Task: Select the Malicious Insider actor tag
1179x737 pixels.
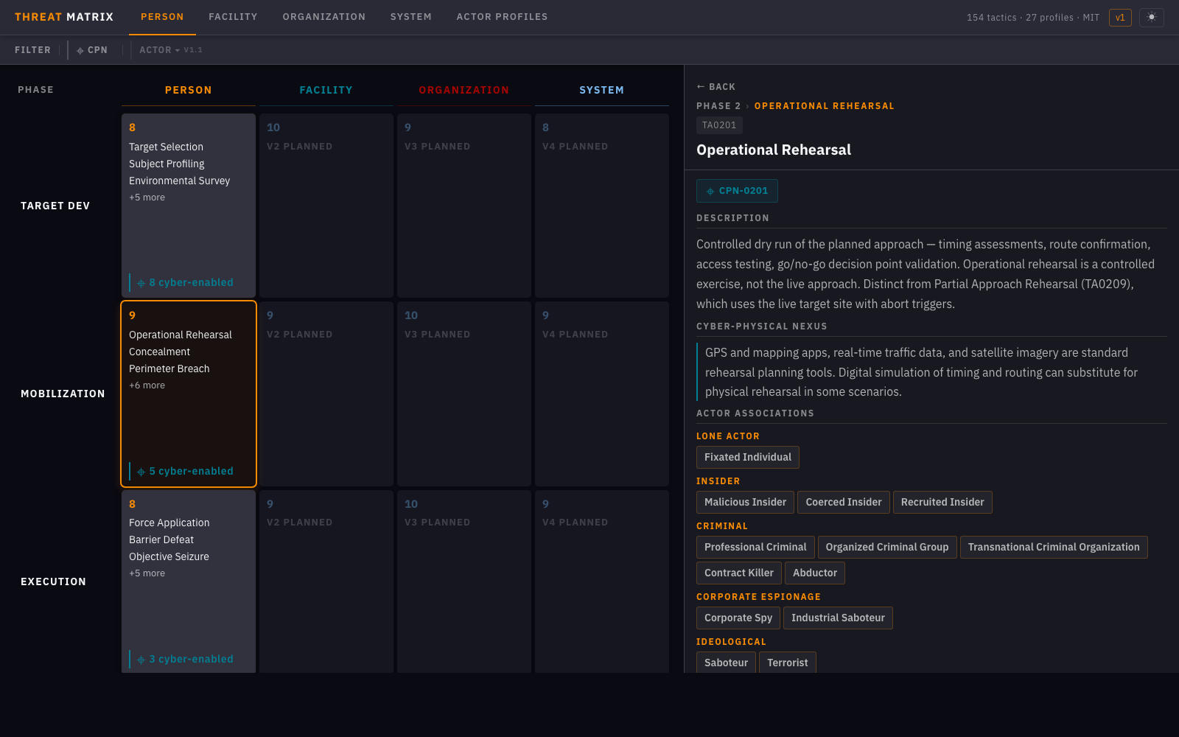Action: [745, 502]
